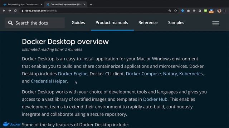The height and width of the screenshot is (128, 229).
Task: Click the search magnifier icon in docs
Action: click(x=10, y=23)
